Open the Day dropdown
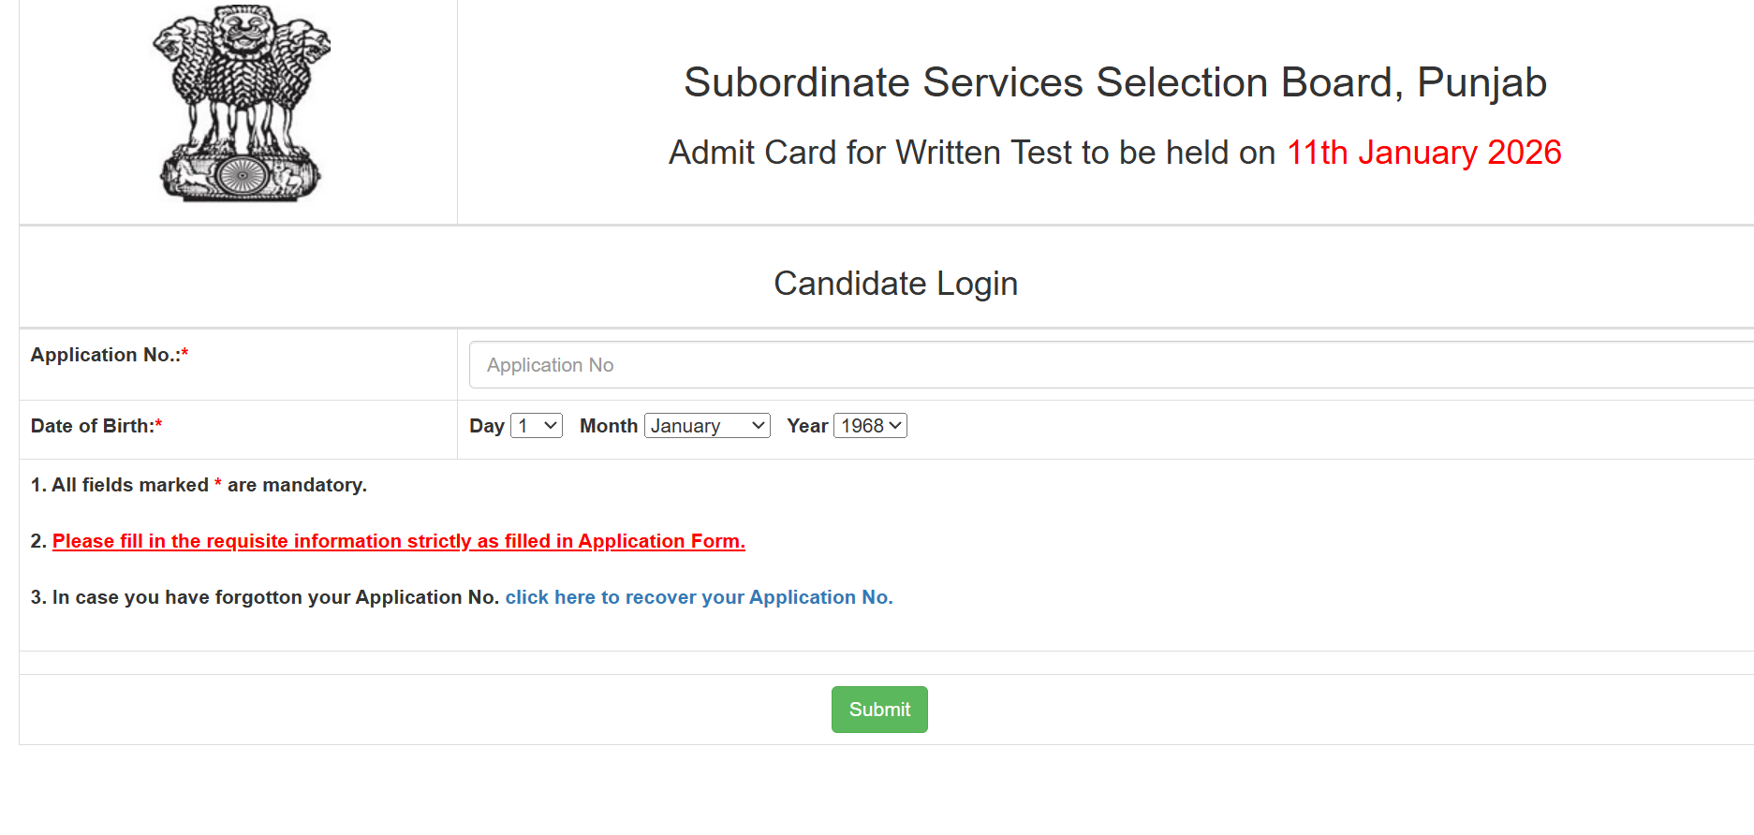Screen dimensions: 1754x835 pos(537,426)
